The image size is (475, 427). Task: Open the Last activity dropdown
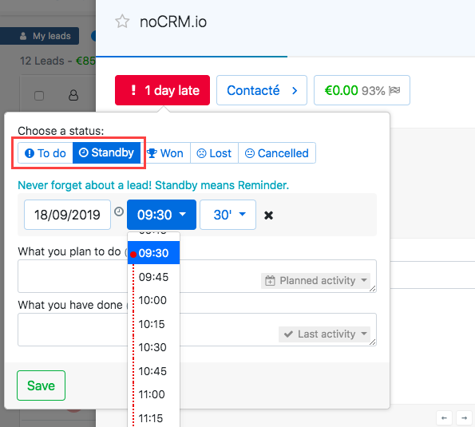324,334
